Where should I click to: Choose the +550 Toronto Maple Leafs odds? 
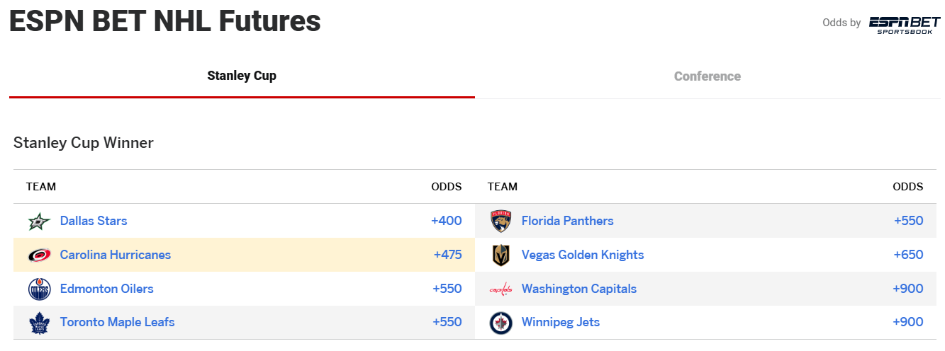tap(447, 322)
